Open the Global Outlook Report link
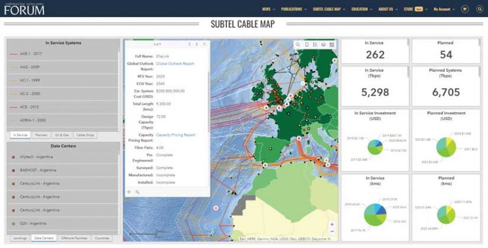 tap(175, 63)
